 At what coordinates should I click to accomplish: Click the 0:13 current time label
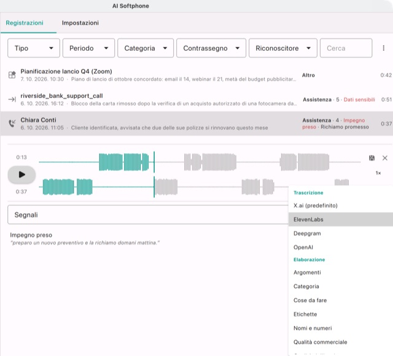click(21, 157)
